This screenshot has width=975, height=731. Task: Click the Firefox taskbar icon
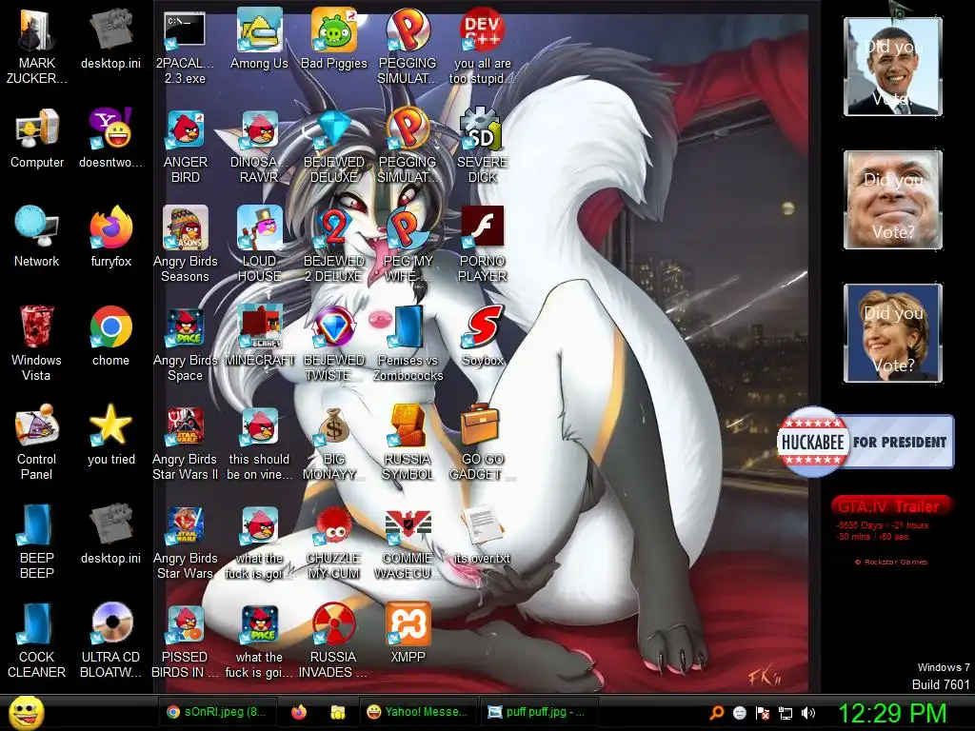click(299, 712)
